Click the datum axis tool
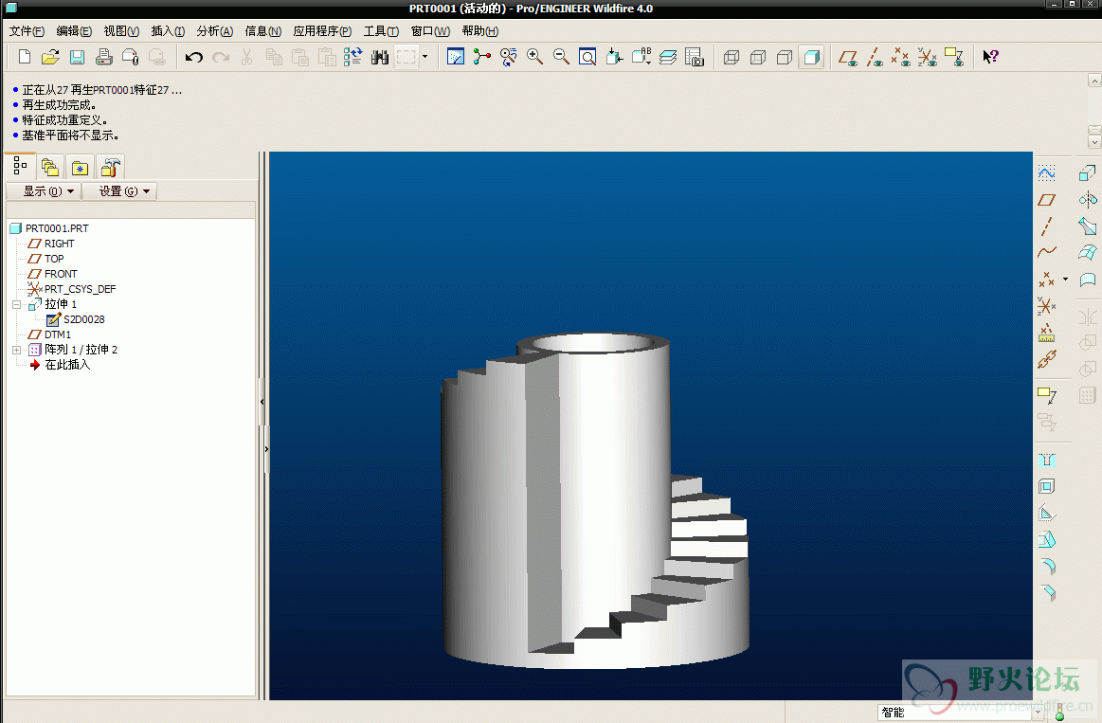 click(x=1046, y=226)
